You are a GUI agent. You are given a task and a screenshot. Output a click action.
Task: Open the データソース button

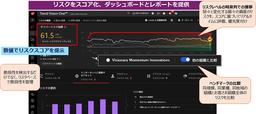[x=185, y=20]
